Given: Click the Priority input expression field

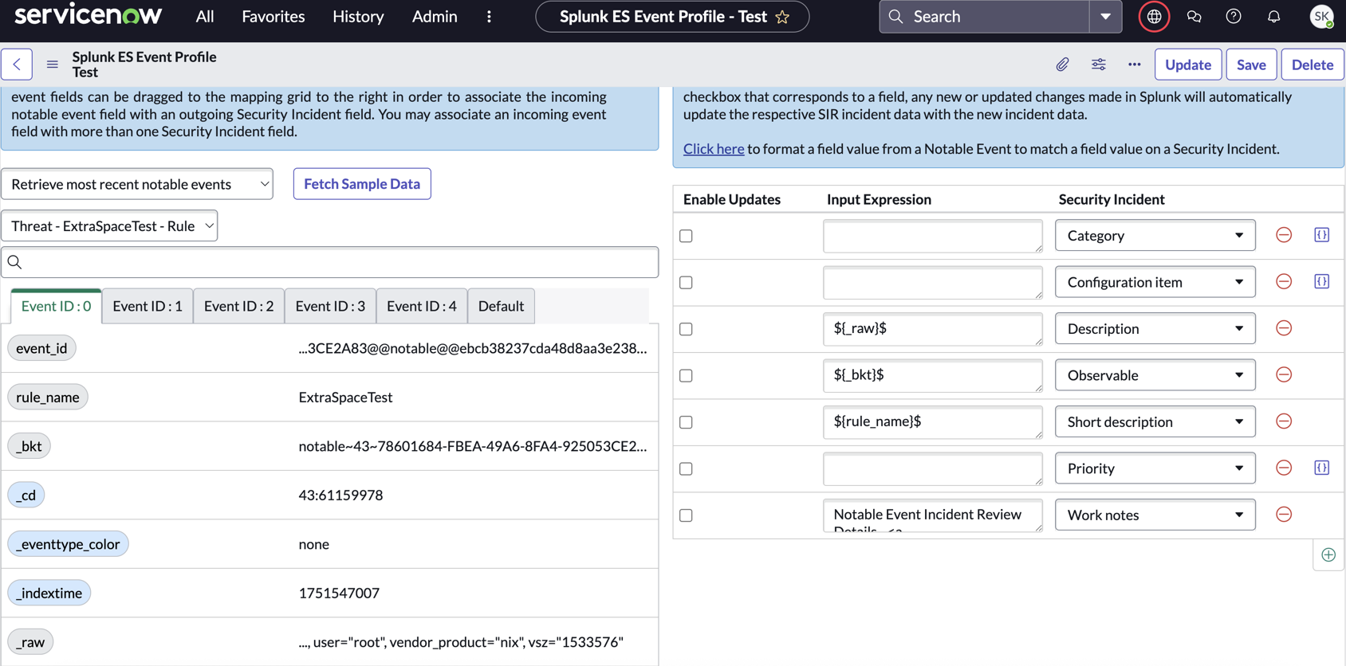Looking at the screenshot, I should 933,468.
